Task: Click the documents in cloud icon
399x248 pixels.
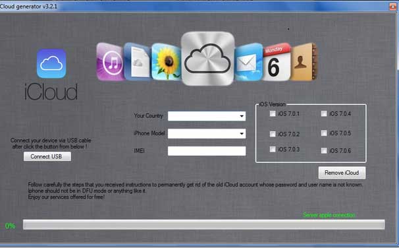Action: click(138, 62)
